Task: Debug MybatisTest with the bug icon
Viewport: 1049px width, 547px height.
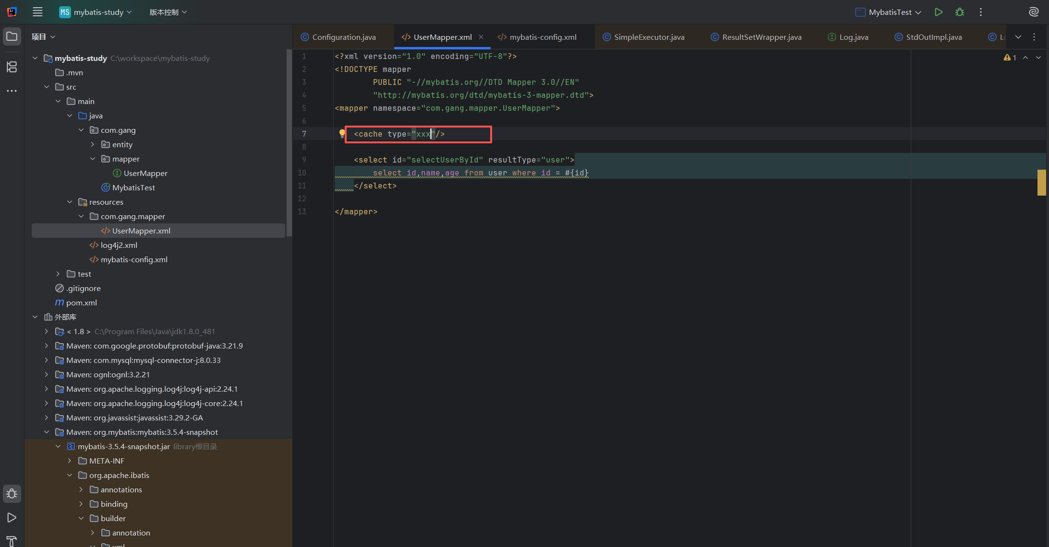Action: [960, 12]
